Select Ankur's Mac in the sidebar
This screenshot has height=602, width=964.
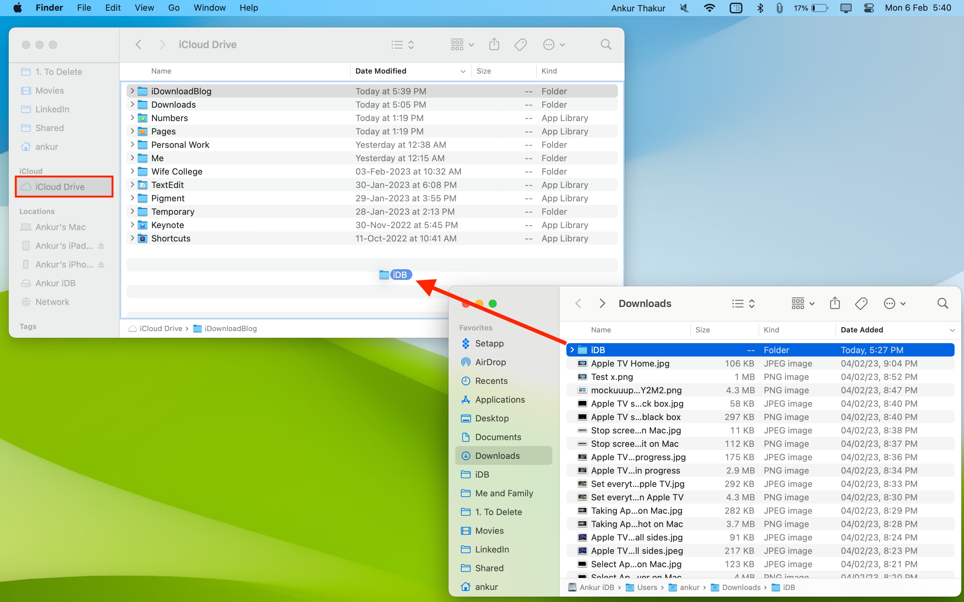[61, 227]
